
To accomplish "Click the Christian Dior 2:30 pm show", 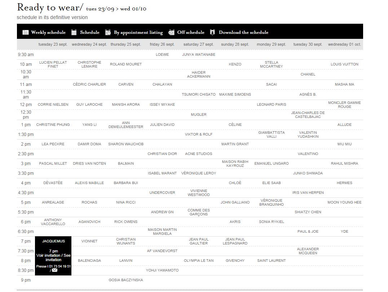I will click(162, 154).
